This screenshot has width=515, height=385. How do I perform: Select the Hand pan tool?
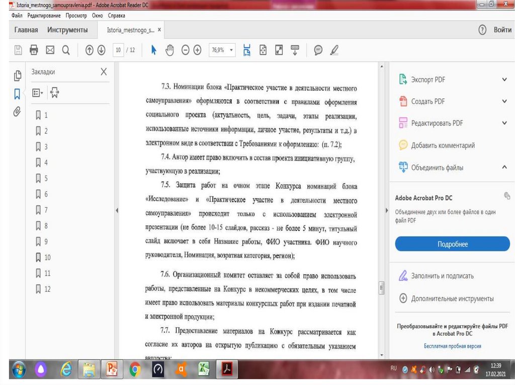(169, 50)
